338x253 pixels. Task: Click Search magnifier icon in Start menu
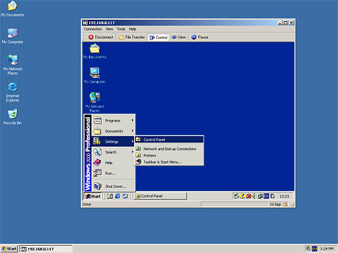pos(98,152)
